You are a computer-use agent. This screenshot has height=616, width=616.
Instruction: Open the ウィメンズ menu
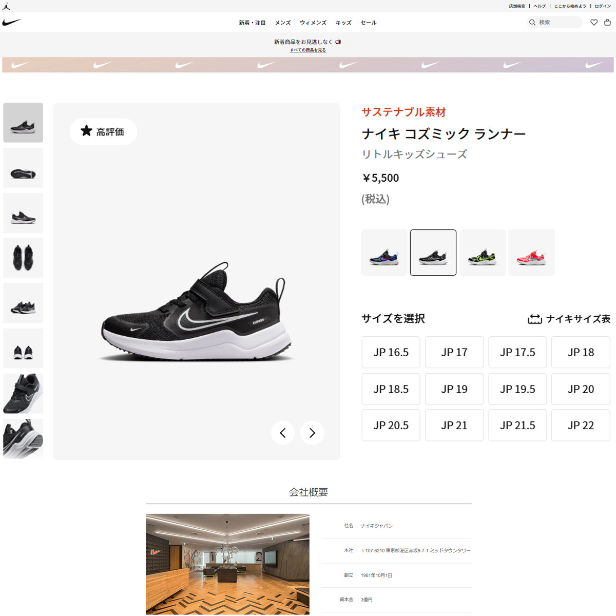tap(313, 23)
